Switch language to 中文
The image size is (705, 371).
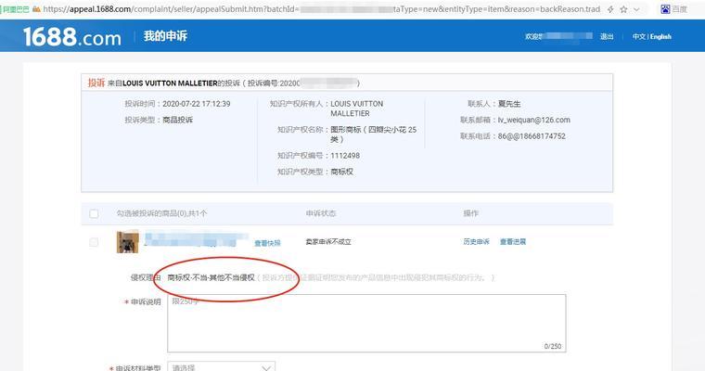[639, 36]
